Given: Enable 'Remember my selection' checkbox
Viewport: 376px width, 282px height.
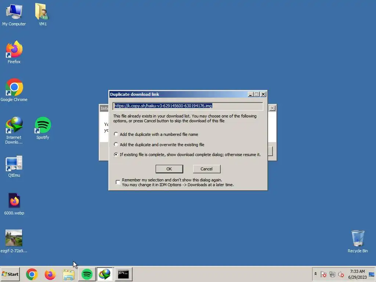Looking at the screenshot, I should tap(118, 182).
